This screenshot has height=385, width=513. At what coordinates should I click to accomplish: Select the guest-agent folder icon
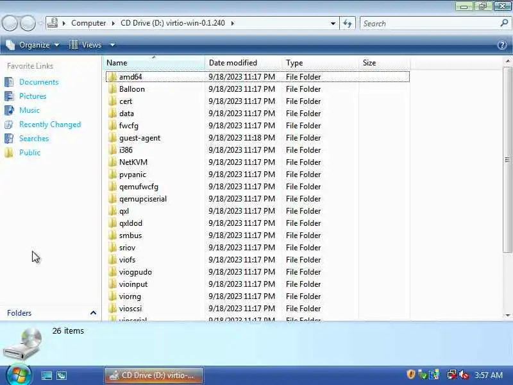(112, 138)
